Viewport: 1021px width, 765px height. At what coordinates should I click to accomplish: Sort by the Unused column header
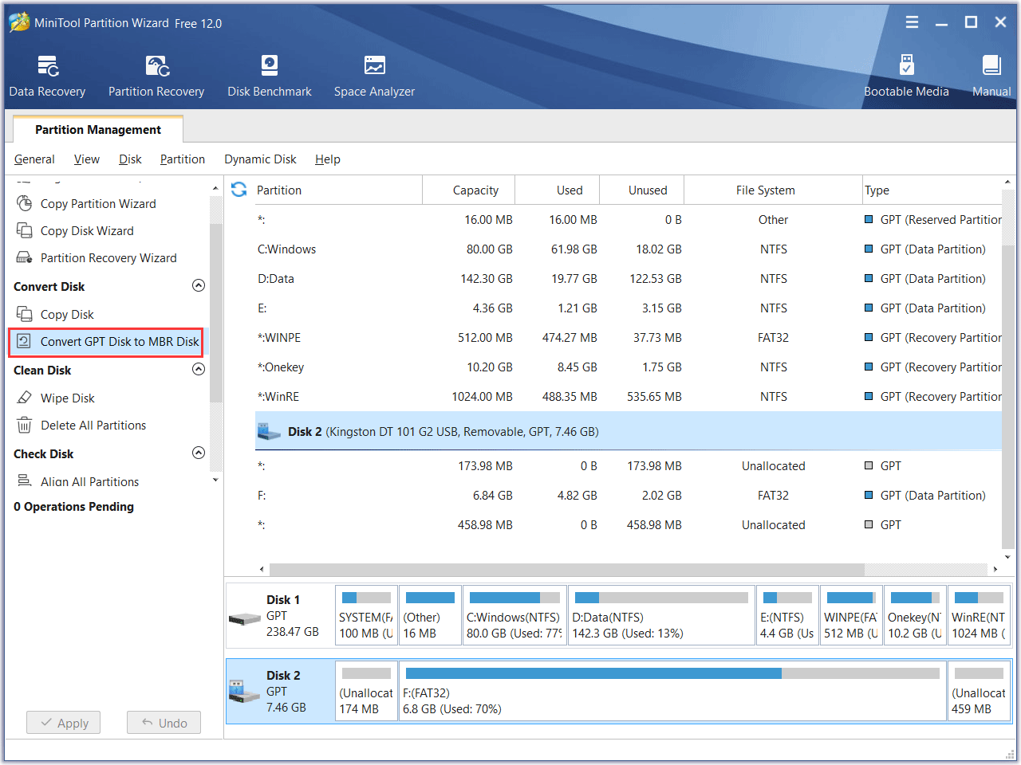642,190
